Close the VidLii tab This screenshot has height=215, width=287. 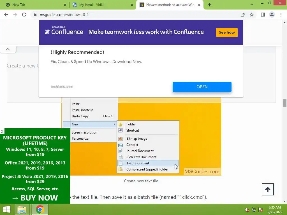coord(132,5)
